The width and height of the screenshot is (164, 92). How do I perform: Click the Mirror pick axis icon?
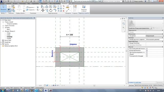point(51,7)
